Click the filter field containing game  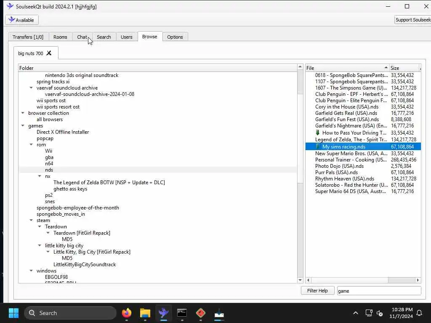click(379, 291)
